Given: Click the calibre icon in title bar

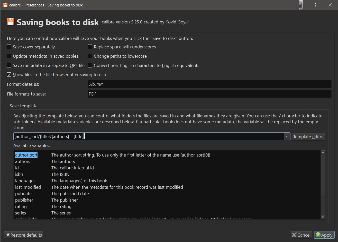Looking at the screenshot, I should click(x=5, y=5).
